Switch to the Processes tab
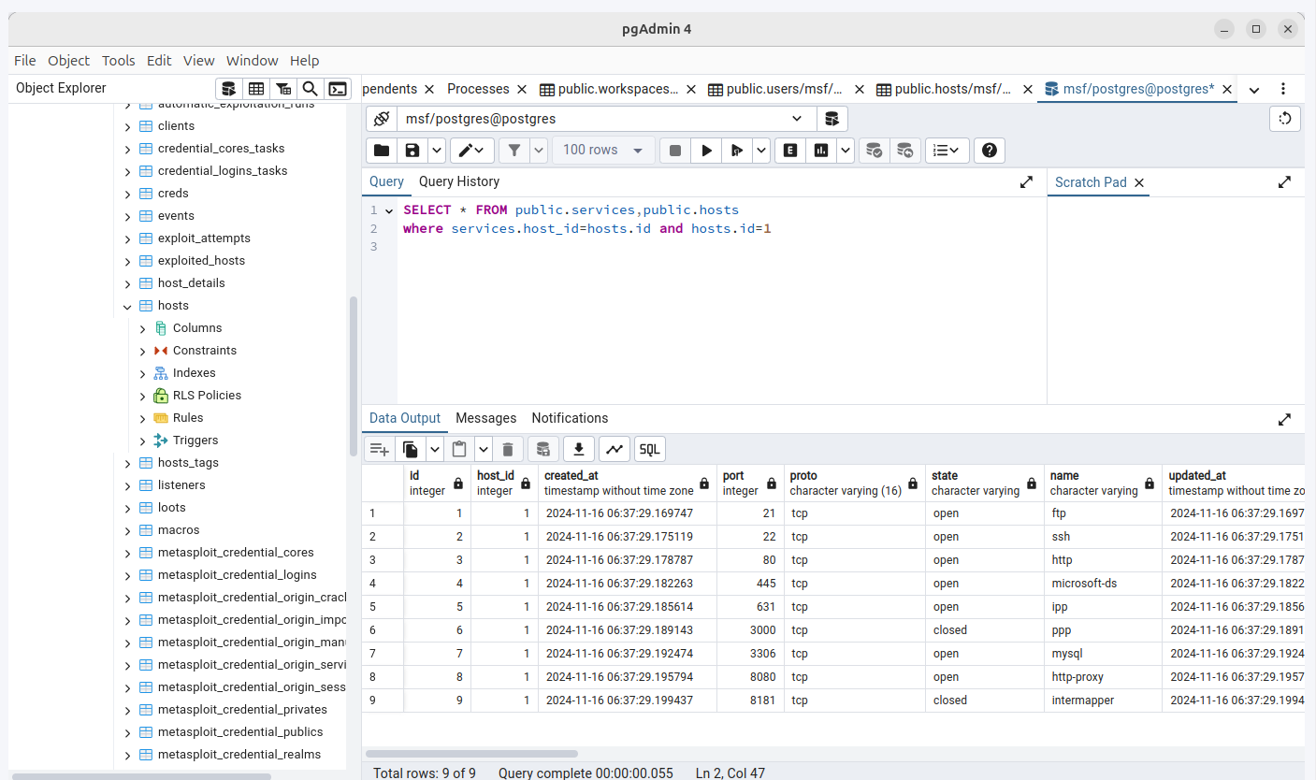This screenshot has width=1316, height=780. (x=478, y=89)
